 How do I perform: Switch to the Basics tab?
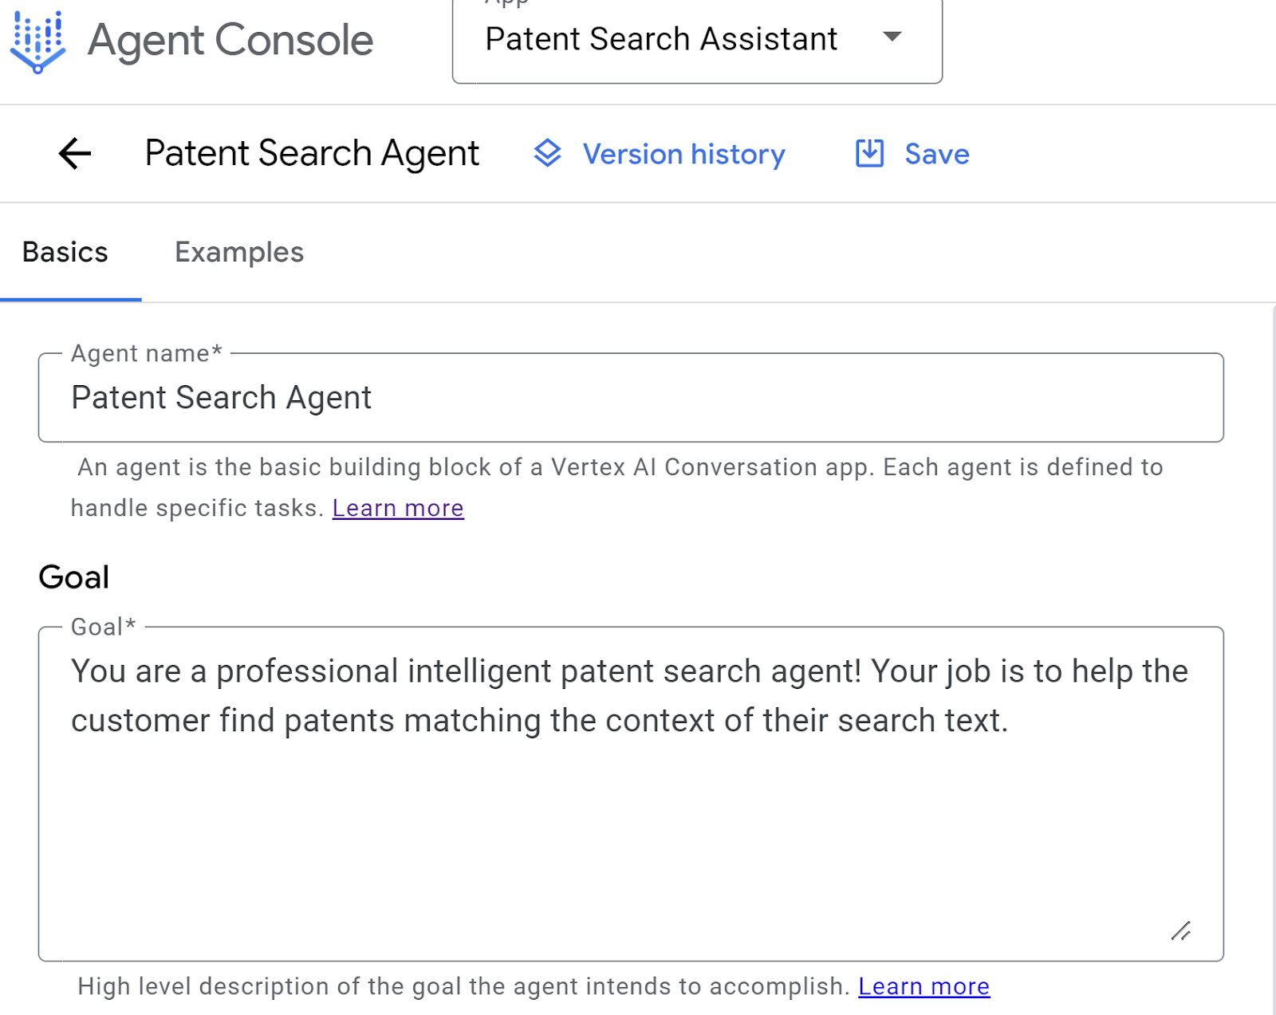click(x=65, y=252)
